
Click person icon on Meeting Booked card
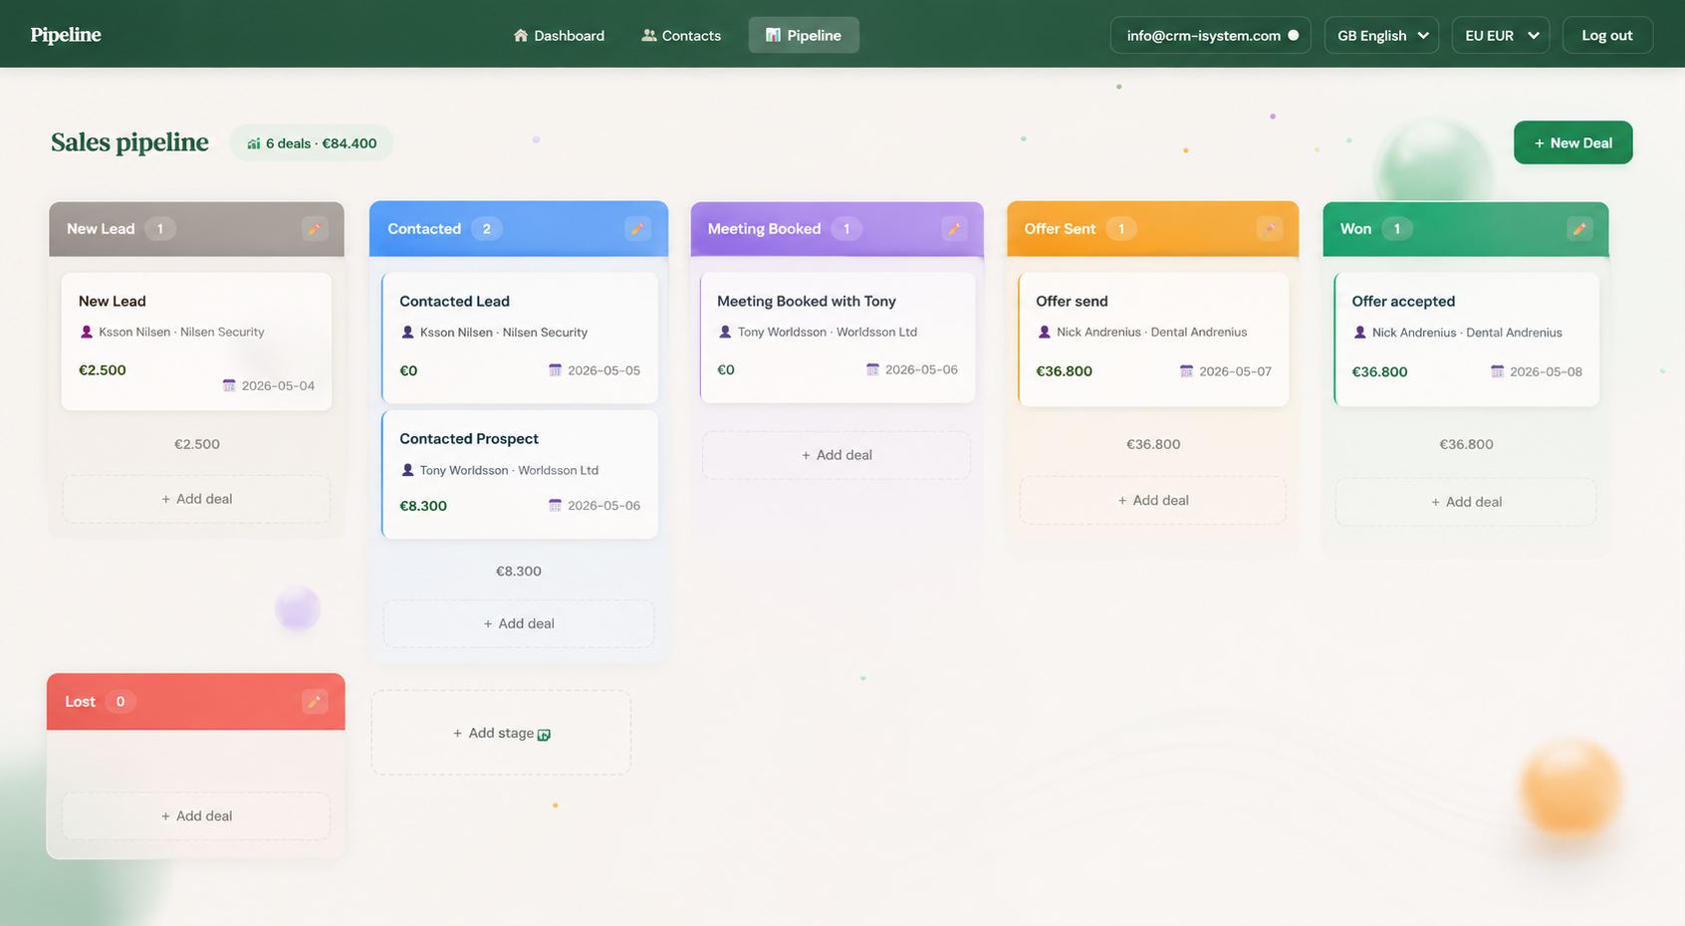[725, 332]
